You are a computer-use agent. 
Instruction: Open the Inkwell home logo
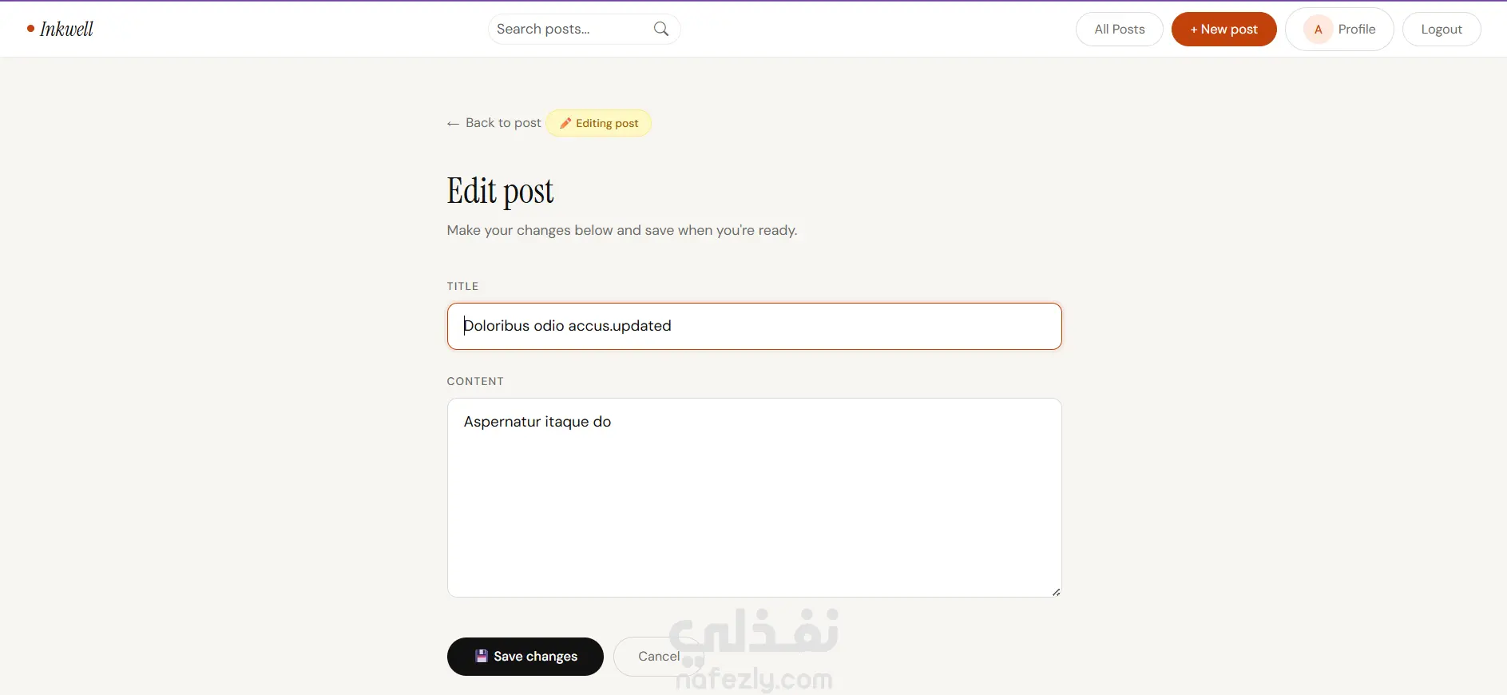point(60,29)
